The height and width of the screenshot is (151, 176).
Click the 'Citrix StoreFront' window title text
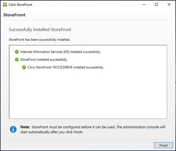(20, 5)
